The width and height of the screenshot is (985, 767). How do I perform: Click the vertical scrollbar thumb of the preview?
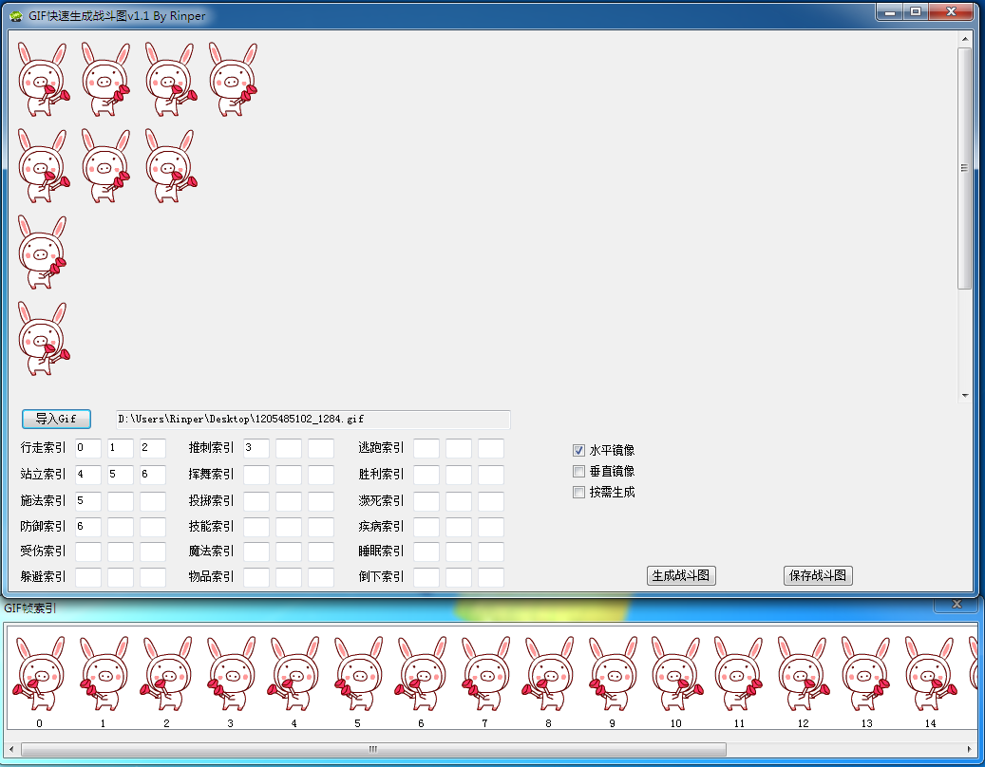pos(965,168)
